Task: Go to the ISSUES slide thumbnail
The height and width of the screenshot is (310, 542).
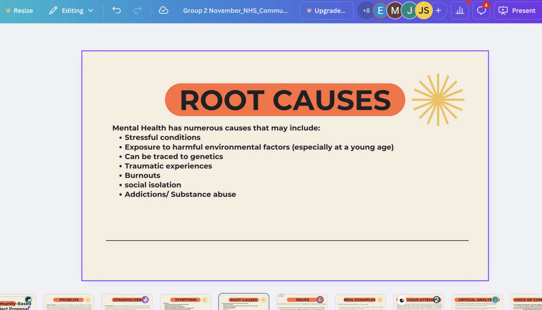Action: [x=302, y=302]
